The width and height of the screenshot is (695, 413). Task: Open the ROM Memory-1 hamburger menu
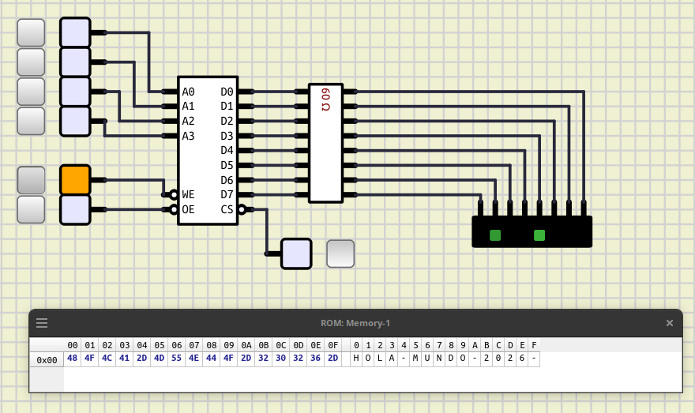point(42,323)
